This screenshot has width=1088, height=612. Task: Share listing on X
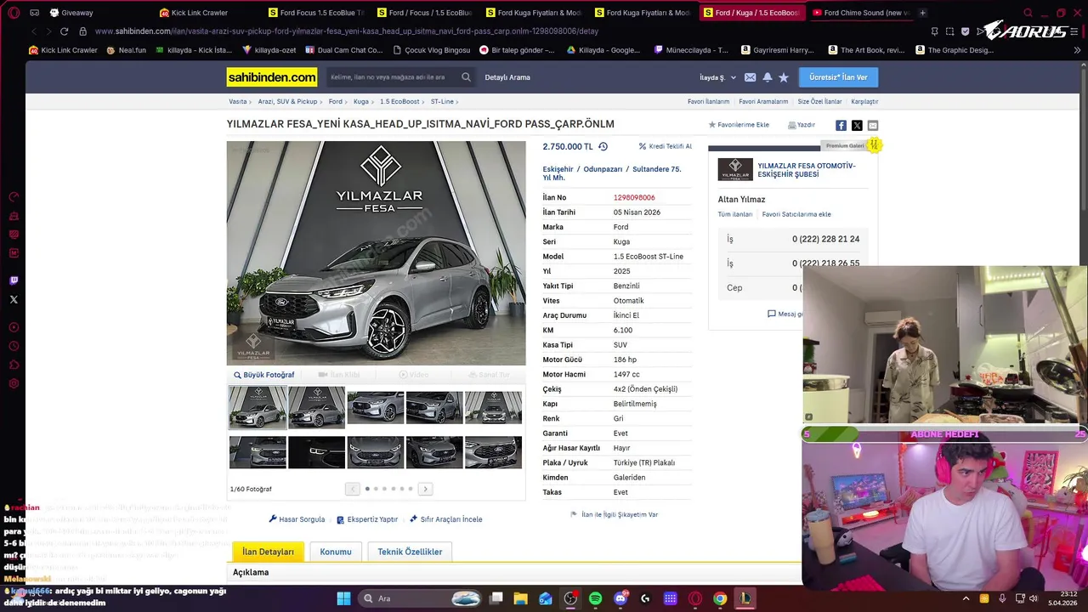(x=857, y=125)
